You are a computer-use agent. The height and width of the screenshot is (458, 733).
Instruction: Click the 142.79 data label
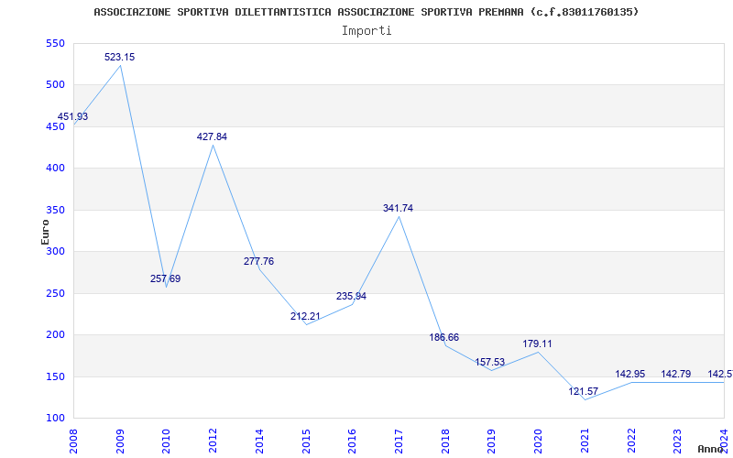(676, 375)
